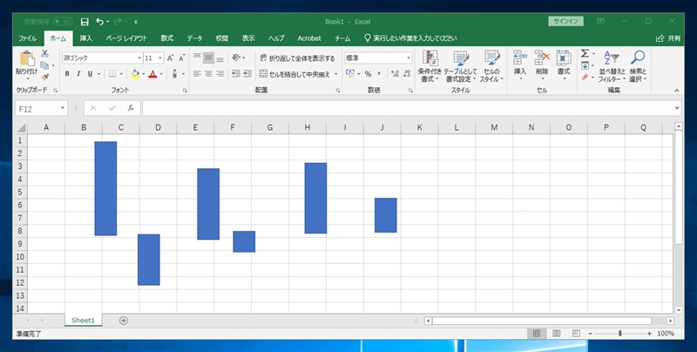This screenshot has height=352, width=697.
Task: Click the Undo arrow icon
Action: [x=99, y=21]
